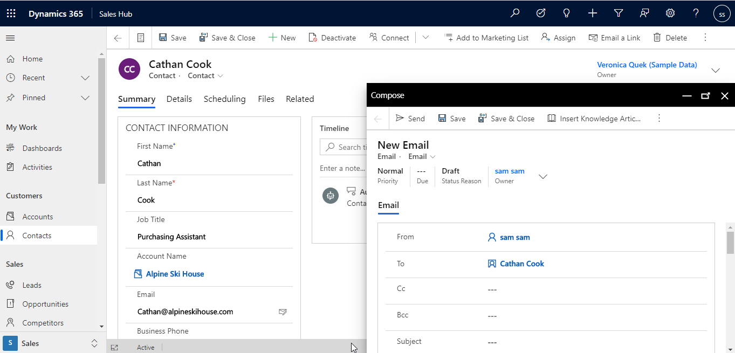
Task: Delete the contact record
Action: coord(670,38)
